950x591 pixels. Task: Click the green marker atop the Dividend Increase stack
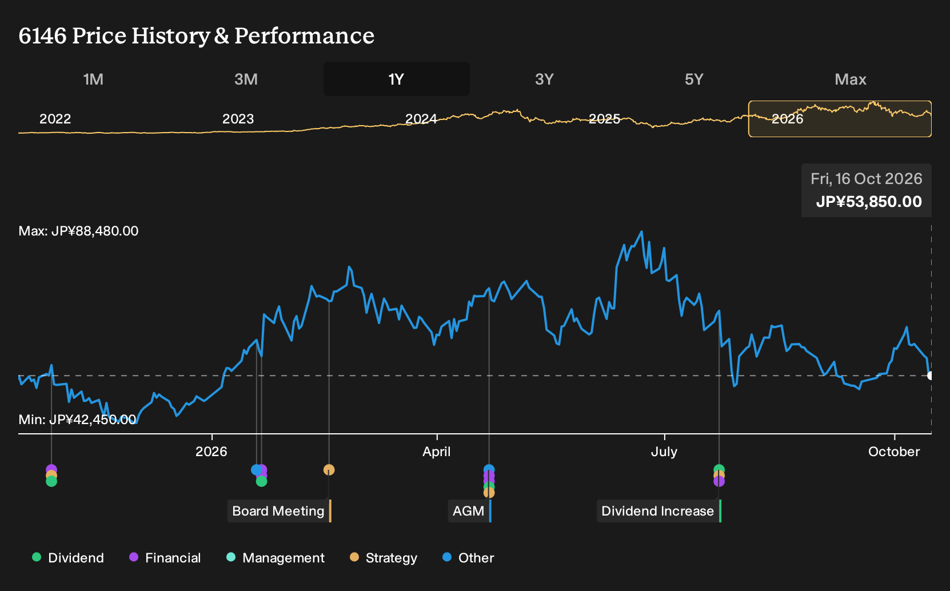pyautogui.click(x=719, y=469)
